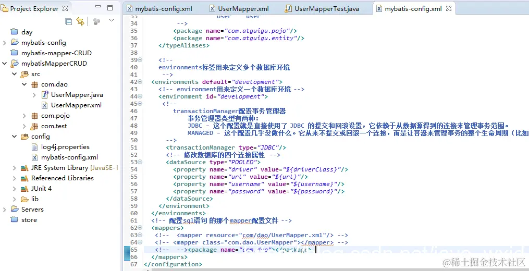Place cursor on line 65 package element
This screenshot has height=271, width=529.
coord(250,250)
